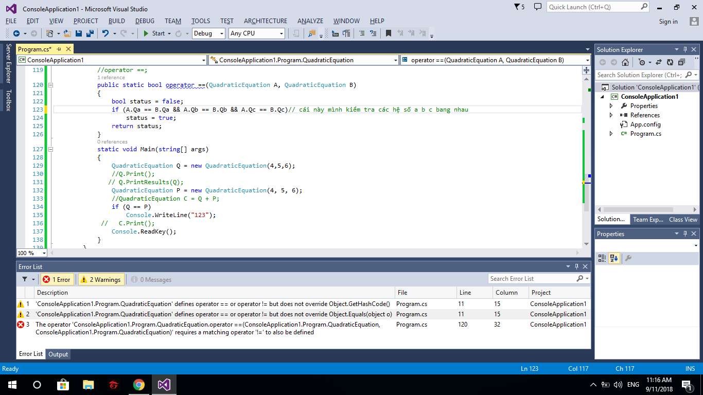Expand the References node
The height and width of the screenshot is (395, 703).
pos(611,115)
